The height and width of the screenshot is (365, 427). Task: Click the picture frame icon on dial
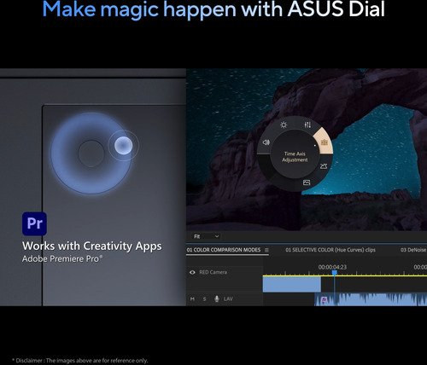coord(307,182)
